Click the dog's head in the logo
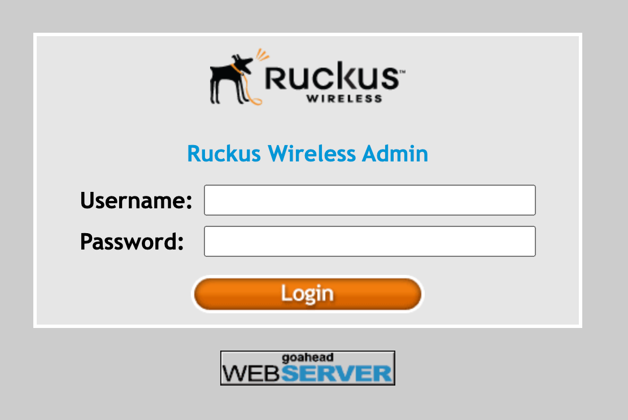628x420 pixels. tap(243, 63)
